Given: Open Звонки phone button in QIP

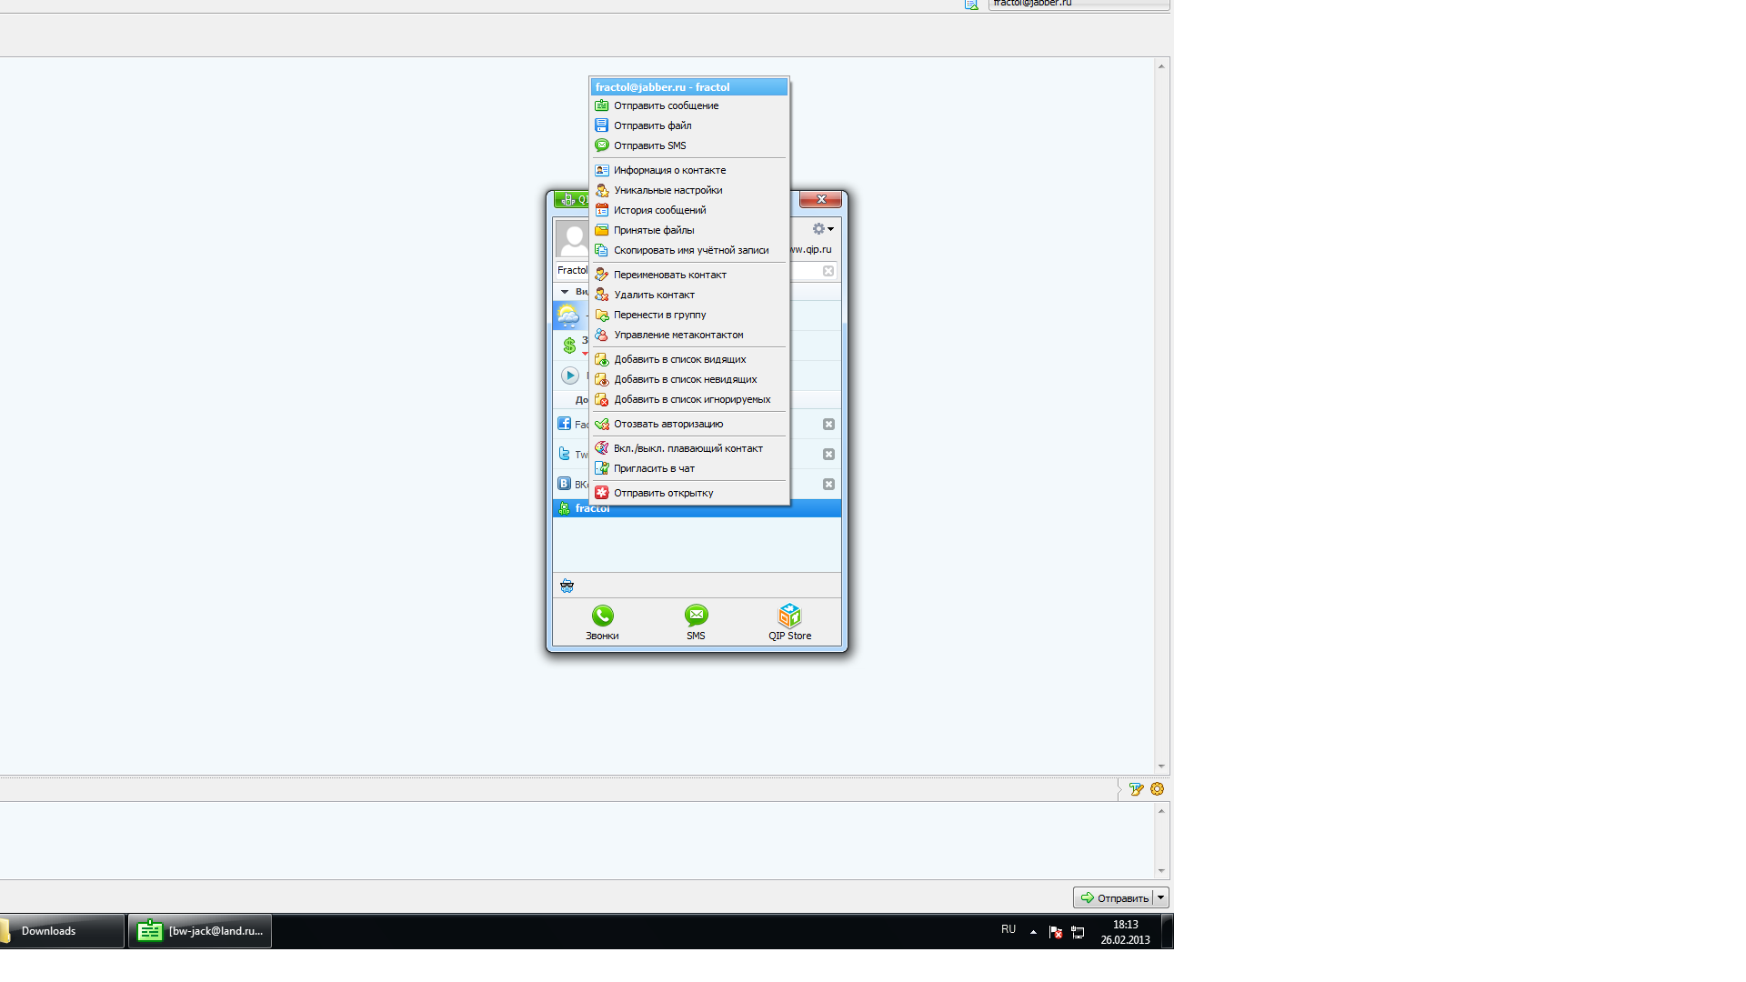Looking at the screenshot, I should (x=602, y=623).
